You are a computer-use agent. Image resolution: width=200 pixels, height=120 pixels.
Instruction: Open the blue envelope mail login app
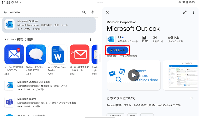tap(14, 54)
